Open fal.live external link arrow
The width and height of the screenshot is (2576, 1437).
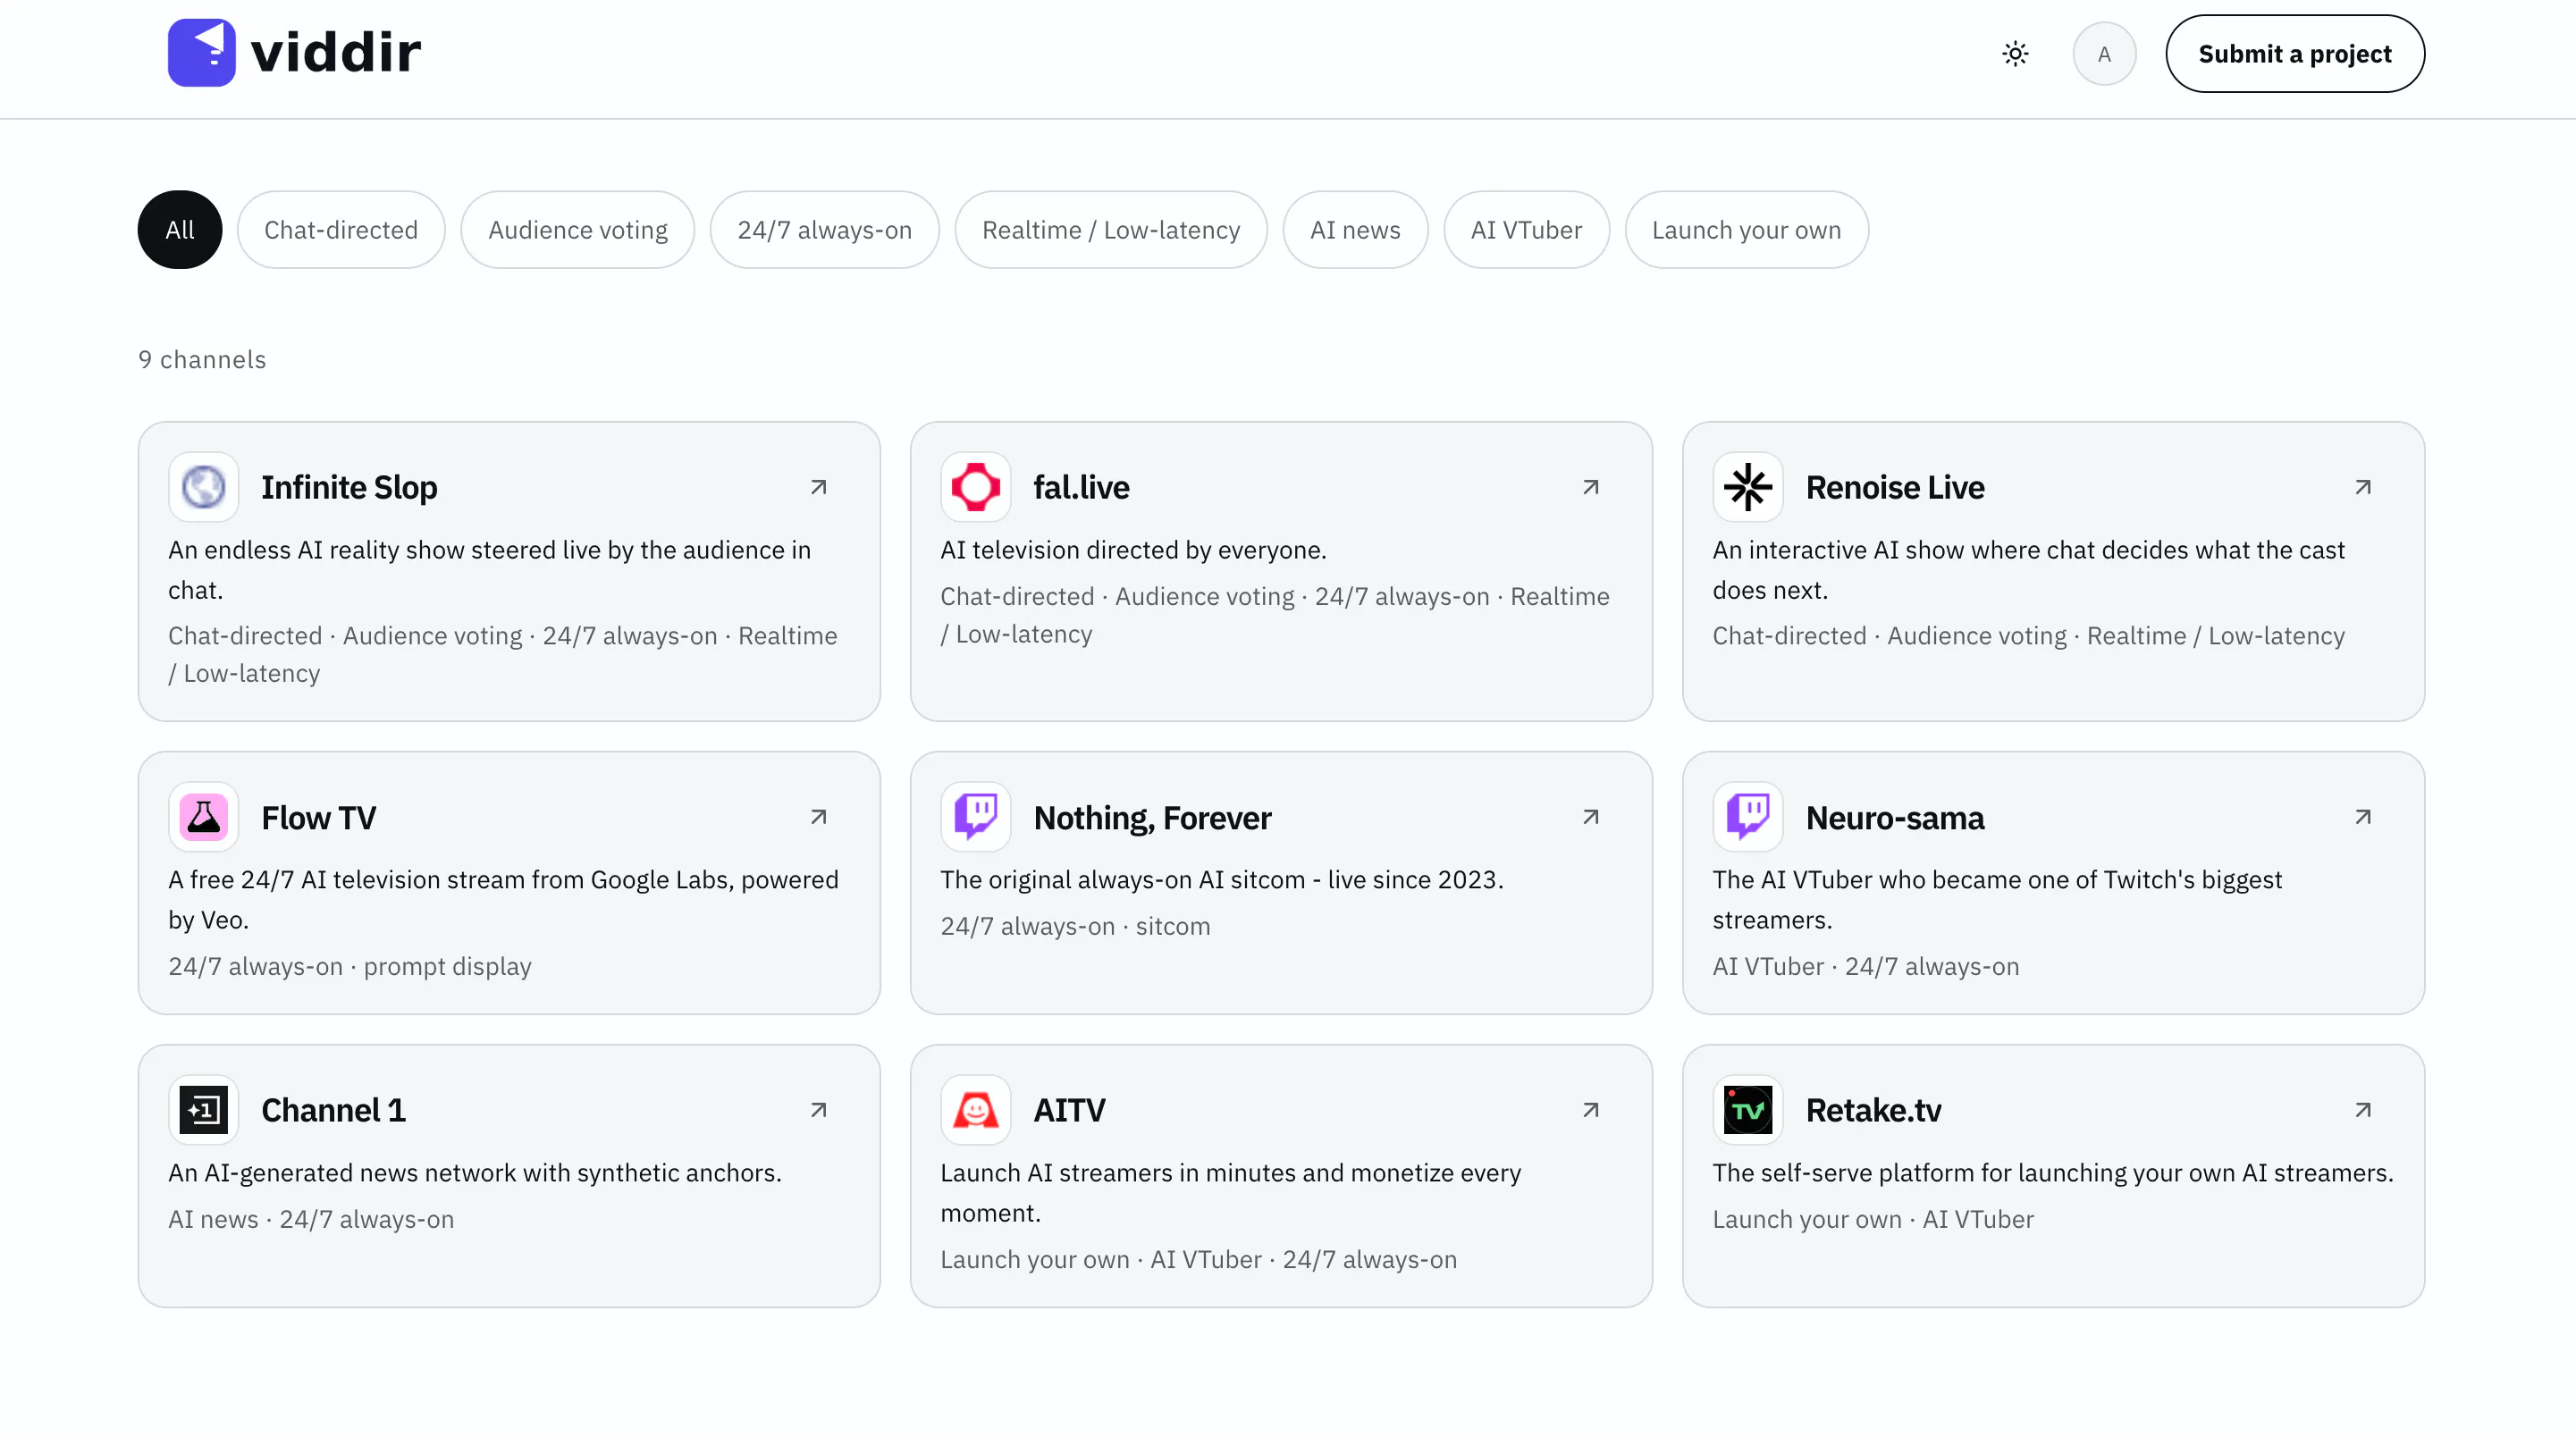coord(1591,487)
